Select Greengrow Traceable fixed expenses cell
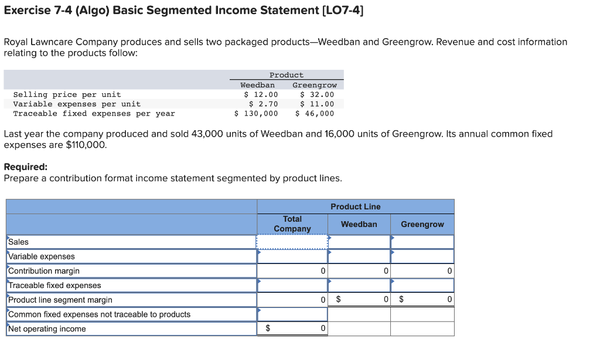The image size is (600, 359). point(422,286)
